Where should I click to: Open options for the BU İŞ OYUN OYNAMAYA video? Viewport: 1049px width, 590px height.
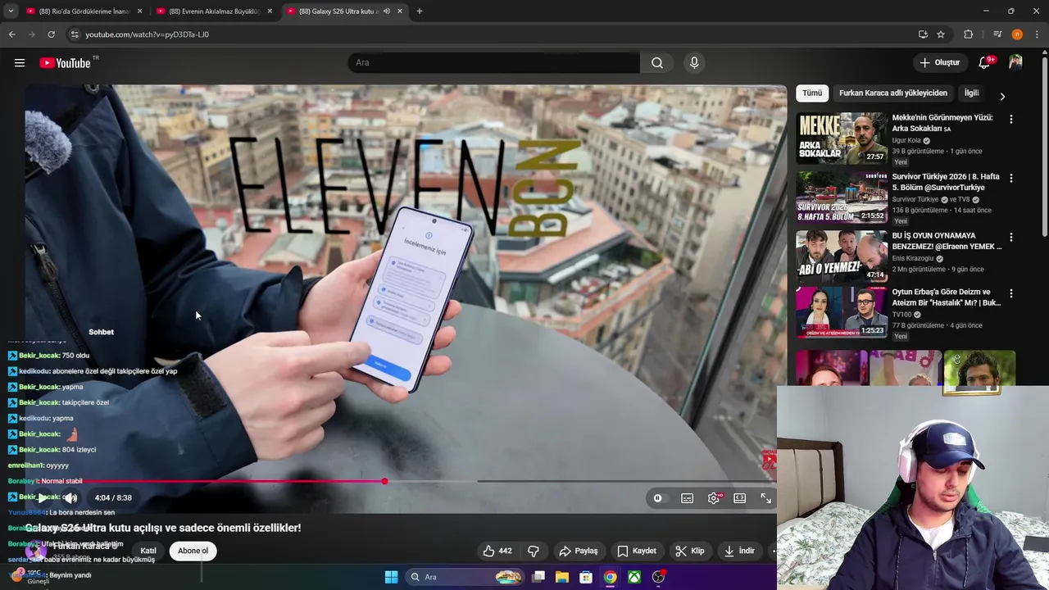(x=1010, y=238)
